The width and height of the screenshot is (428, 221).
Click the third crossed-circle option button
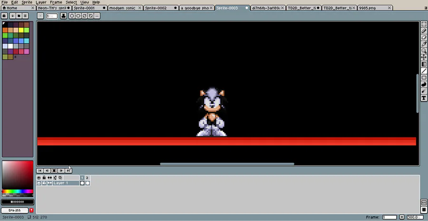(84, 16)
